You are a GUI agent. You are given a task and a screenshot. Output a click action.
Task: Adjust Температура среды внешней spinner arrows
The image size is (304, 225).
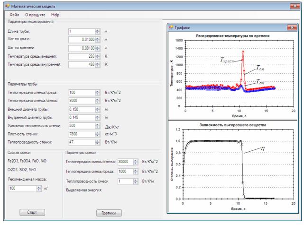(97, 56)
